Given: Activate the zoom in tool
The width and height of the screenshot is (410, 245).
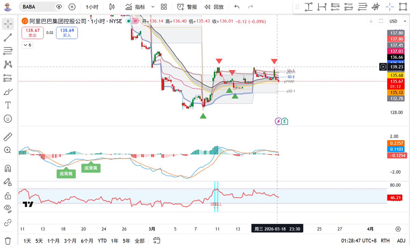Looking at the screenshot, I should point(8,150).
